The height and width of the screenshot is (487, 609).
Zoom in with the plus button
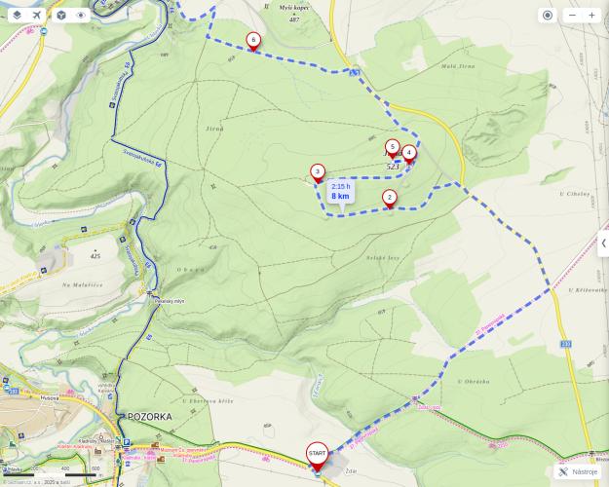(591, 16)
